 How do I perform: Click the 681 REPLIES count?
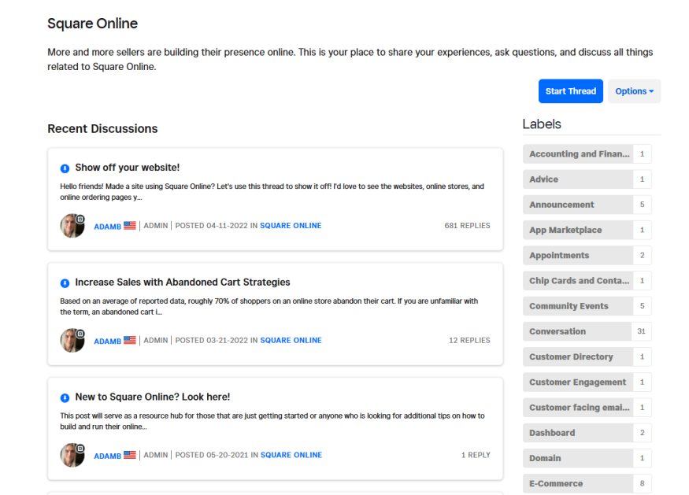pos(467,225)
